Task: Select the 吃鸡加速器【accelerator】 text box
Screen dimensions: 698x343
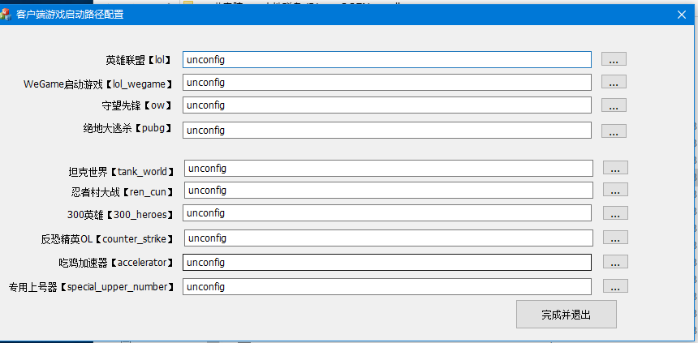Action: click(x=387, y=262)
